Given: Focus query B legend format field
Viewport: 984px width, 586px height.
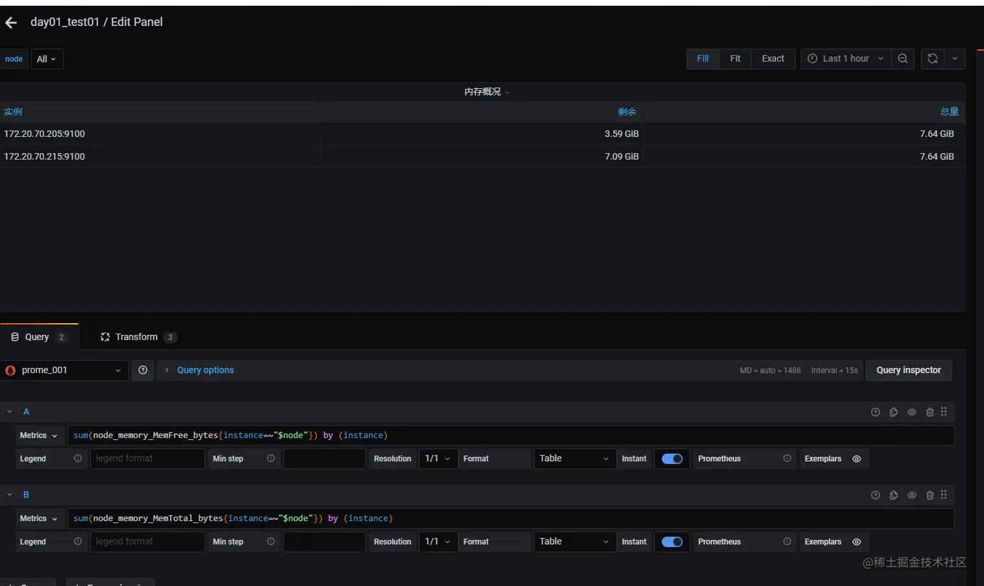Looking at the screenshot, I should click(x=147, y=541).
